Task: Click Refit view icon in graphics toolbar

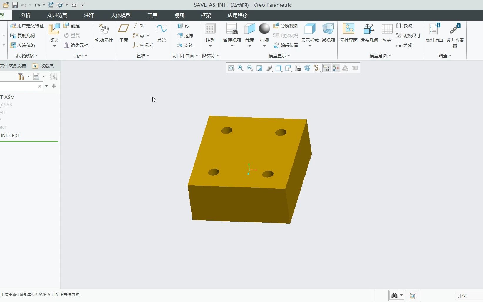Action: (231, 68)
